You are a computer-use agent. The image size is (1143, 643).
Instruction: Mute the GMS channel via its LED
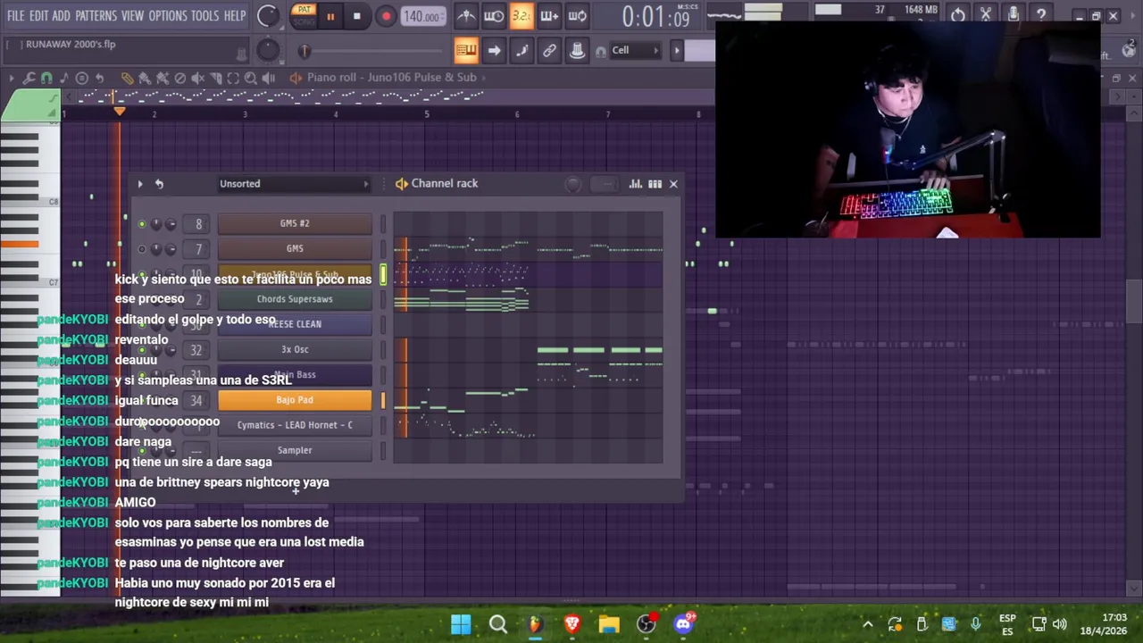click(141, 249)
